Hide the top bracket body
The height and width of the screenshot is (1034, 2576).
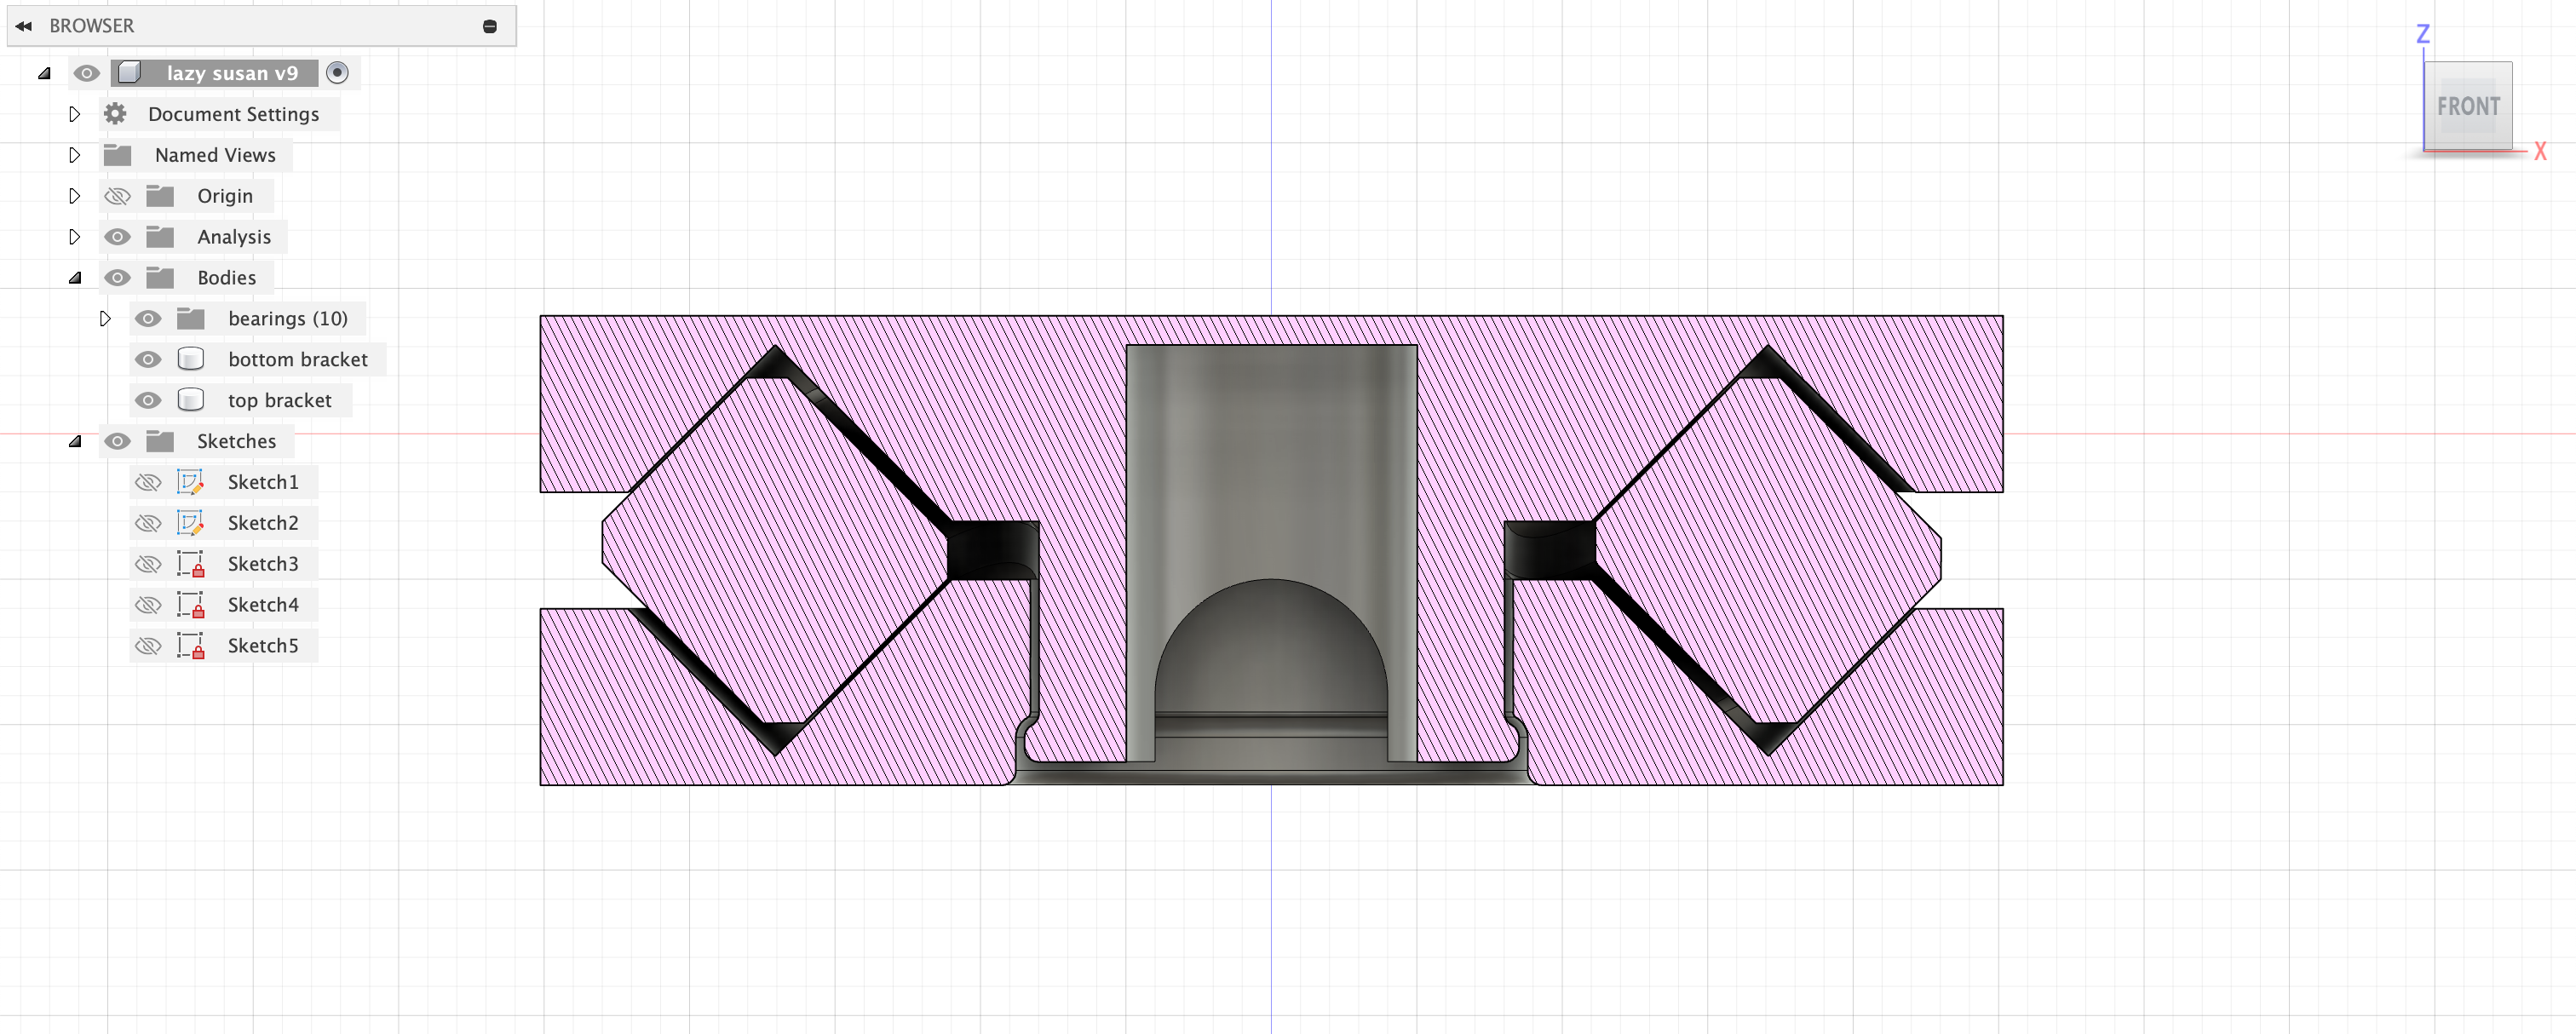pyautogui.click(x=148, y=400)
